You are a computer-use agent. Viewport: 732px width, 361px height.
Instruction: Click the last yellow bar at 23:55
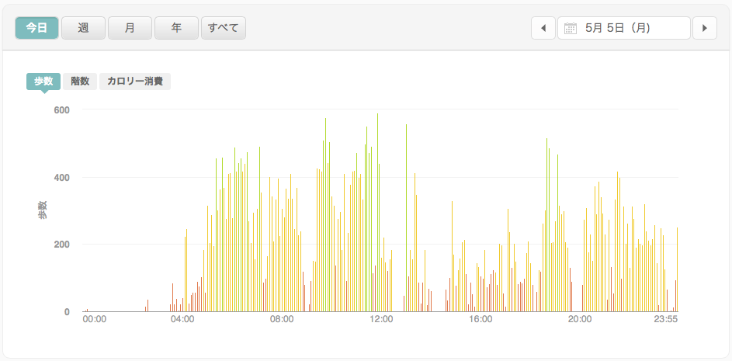coord(677,269)
